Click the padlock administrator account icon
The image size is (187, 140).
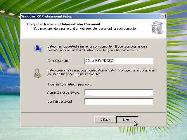(x=37, y=73)
